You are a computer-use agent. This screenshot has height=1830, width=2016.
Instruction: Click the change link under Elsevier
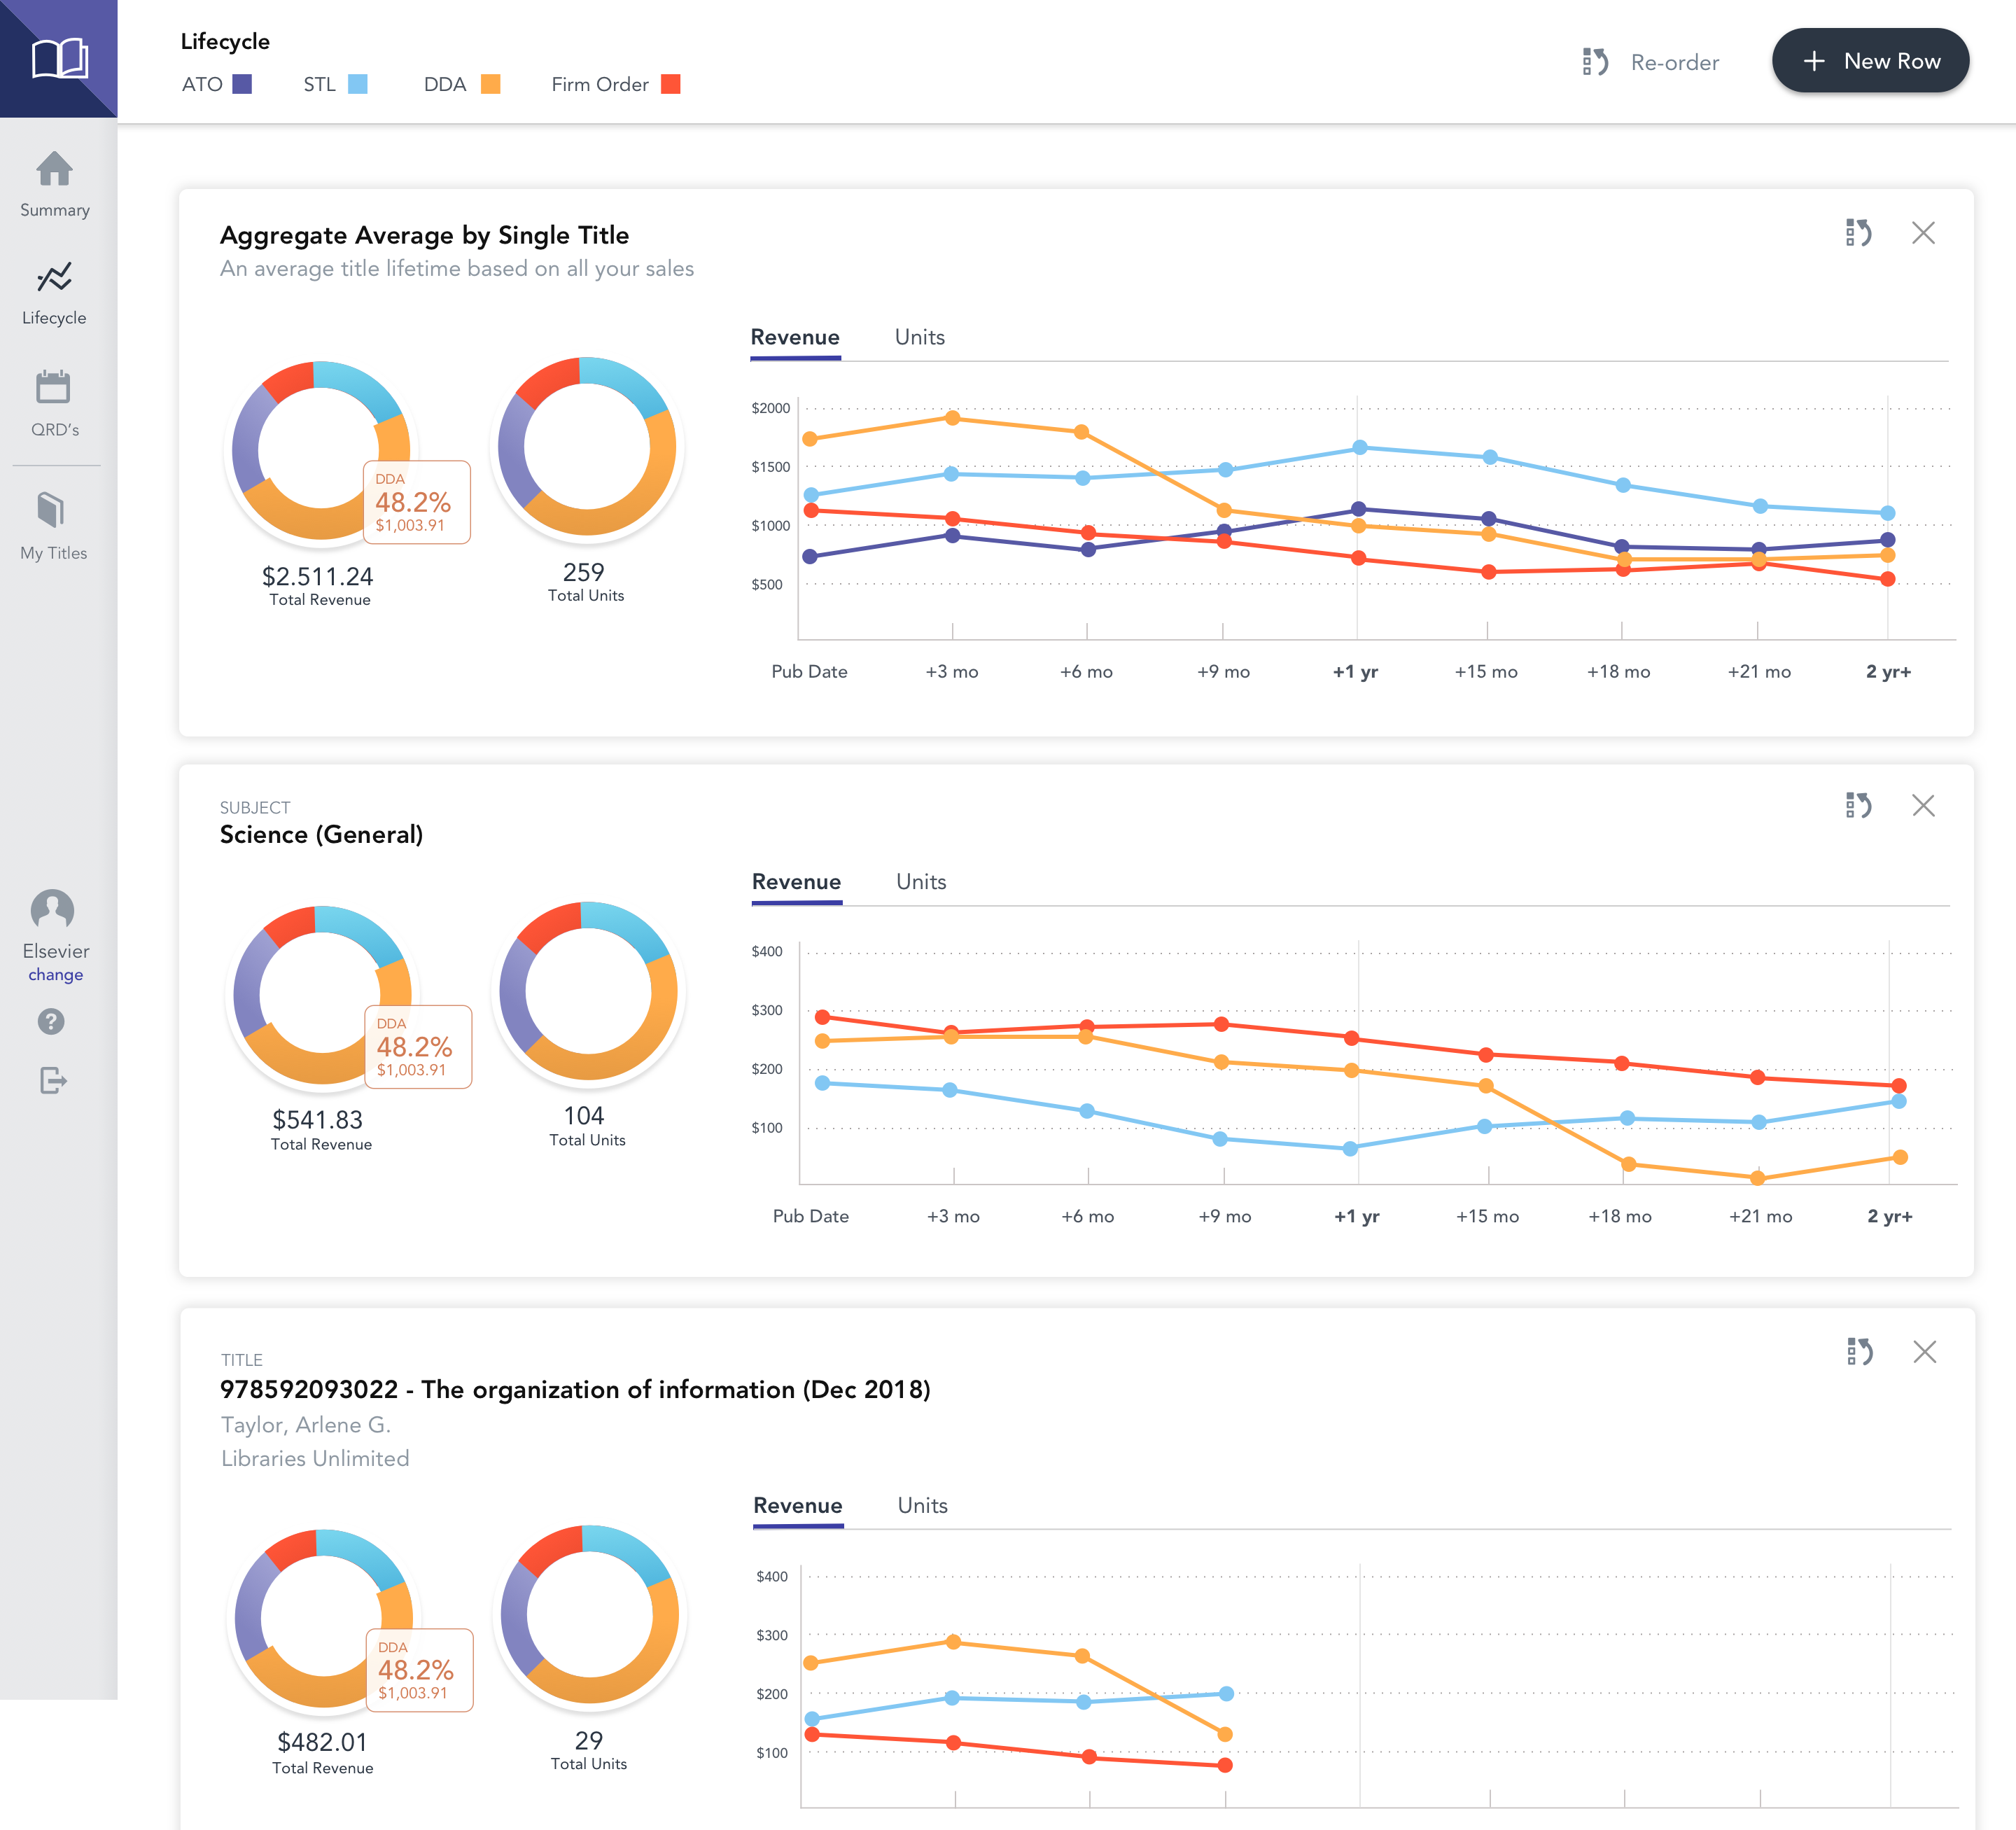point(56,974)
